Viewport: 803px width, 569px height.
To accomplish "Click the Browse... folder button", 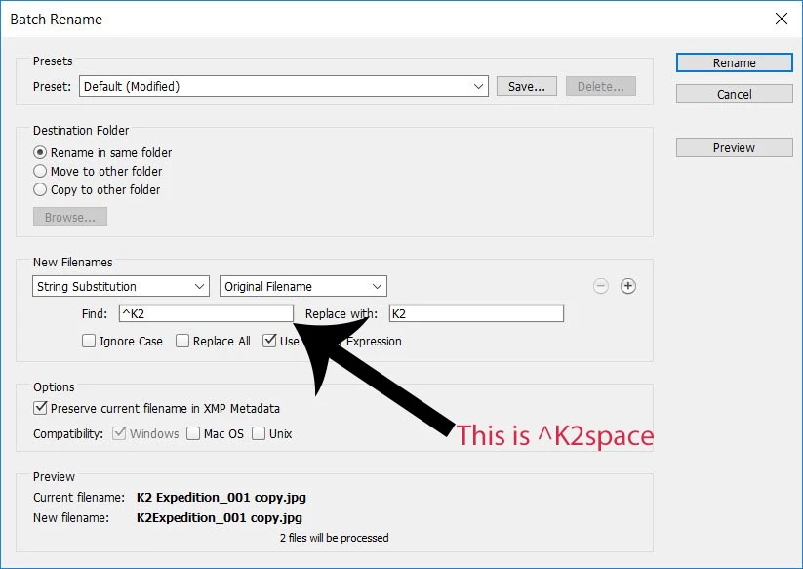I will coord(70,217).
